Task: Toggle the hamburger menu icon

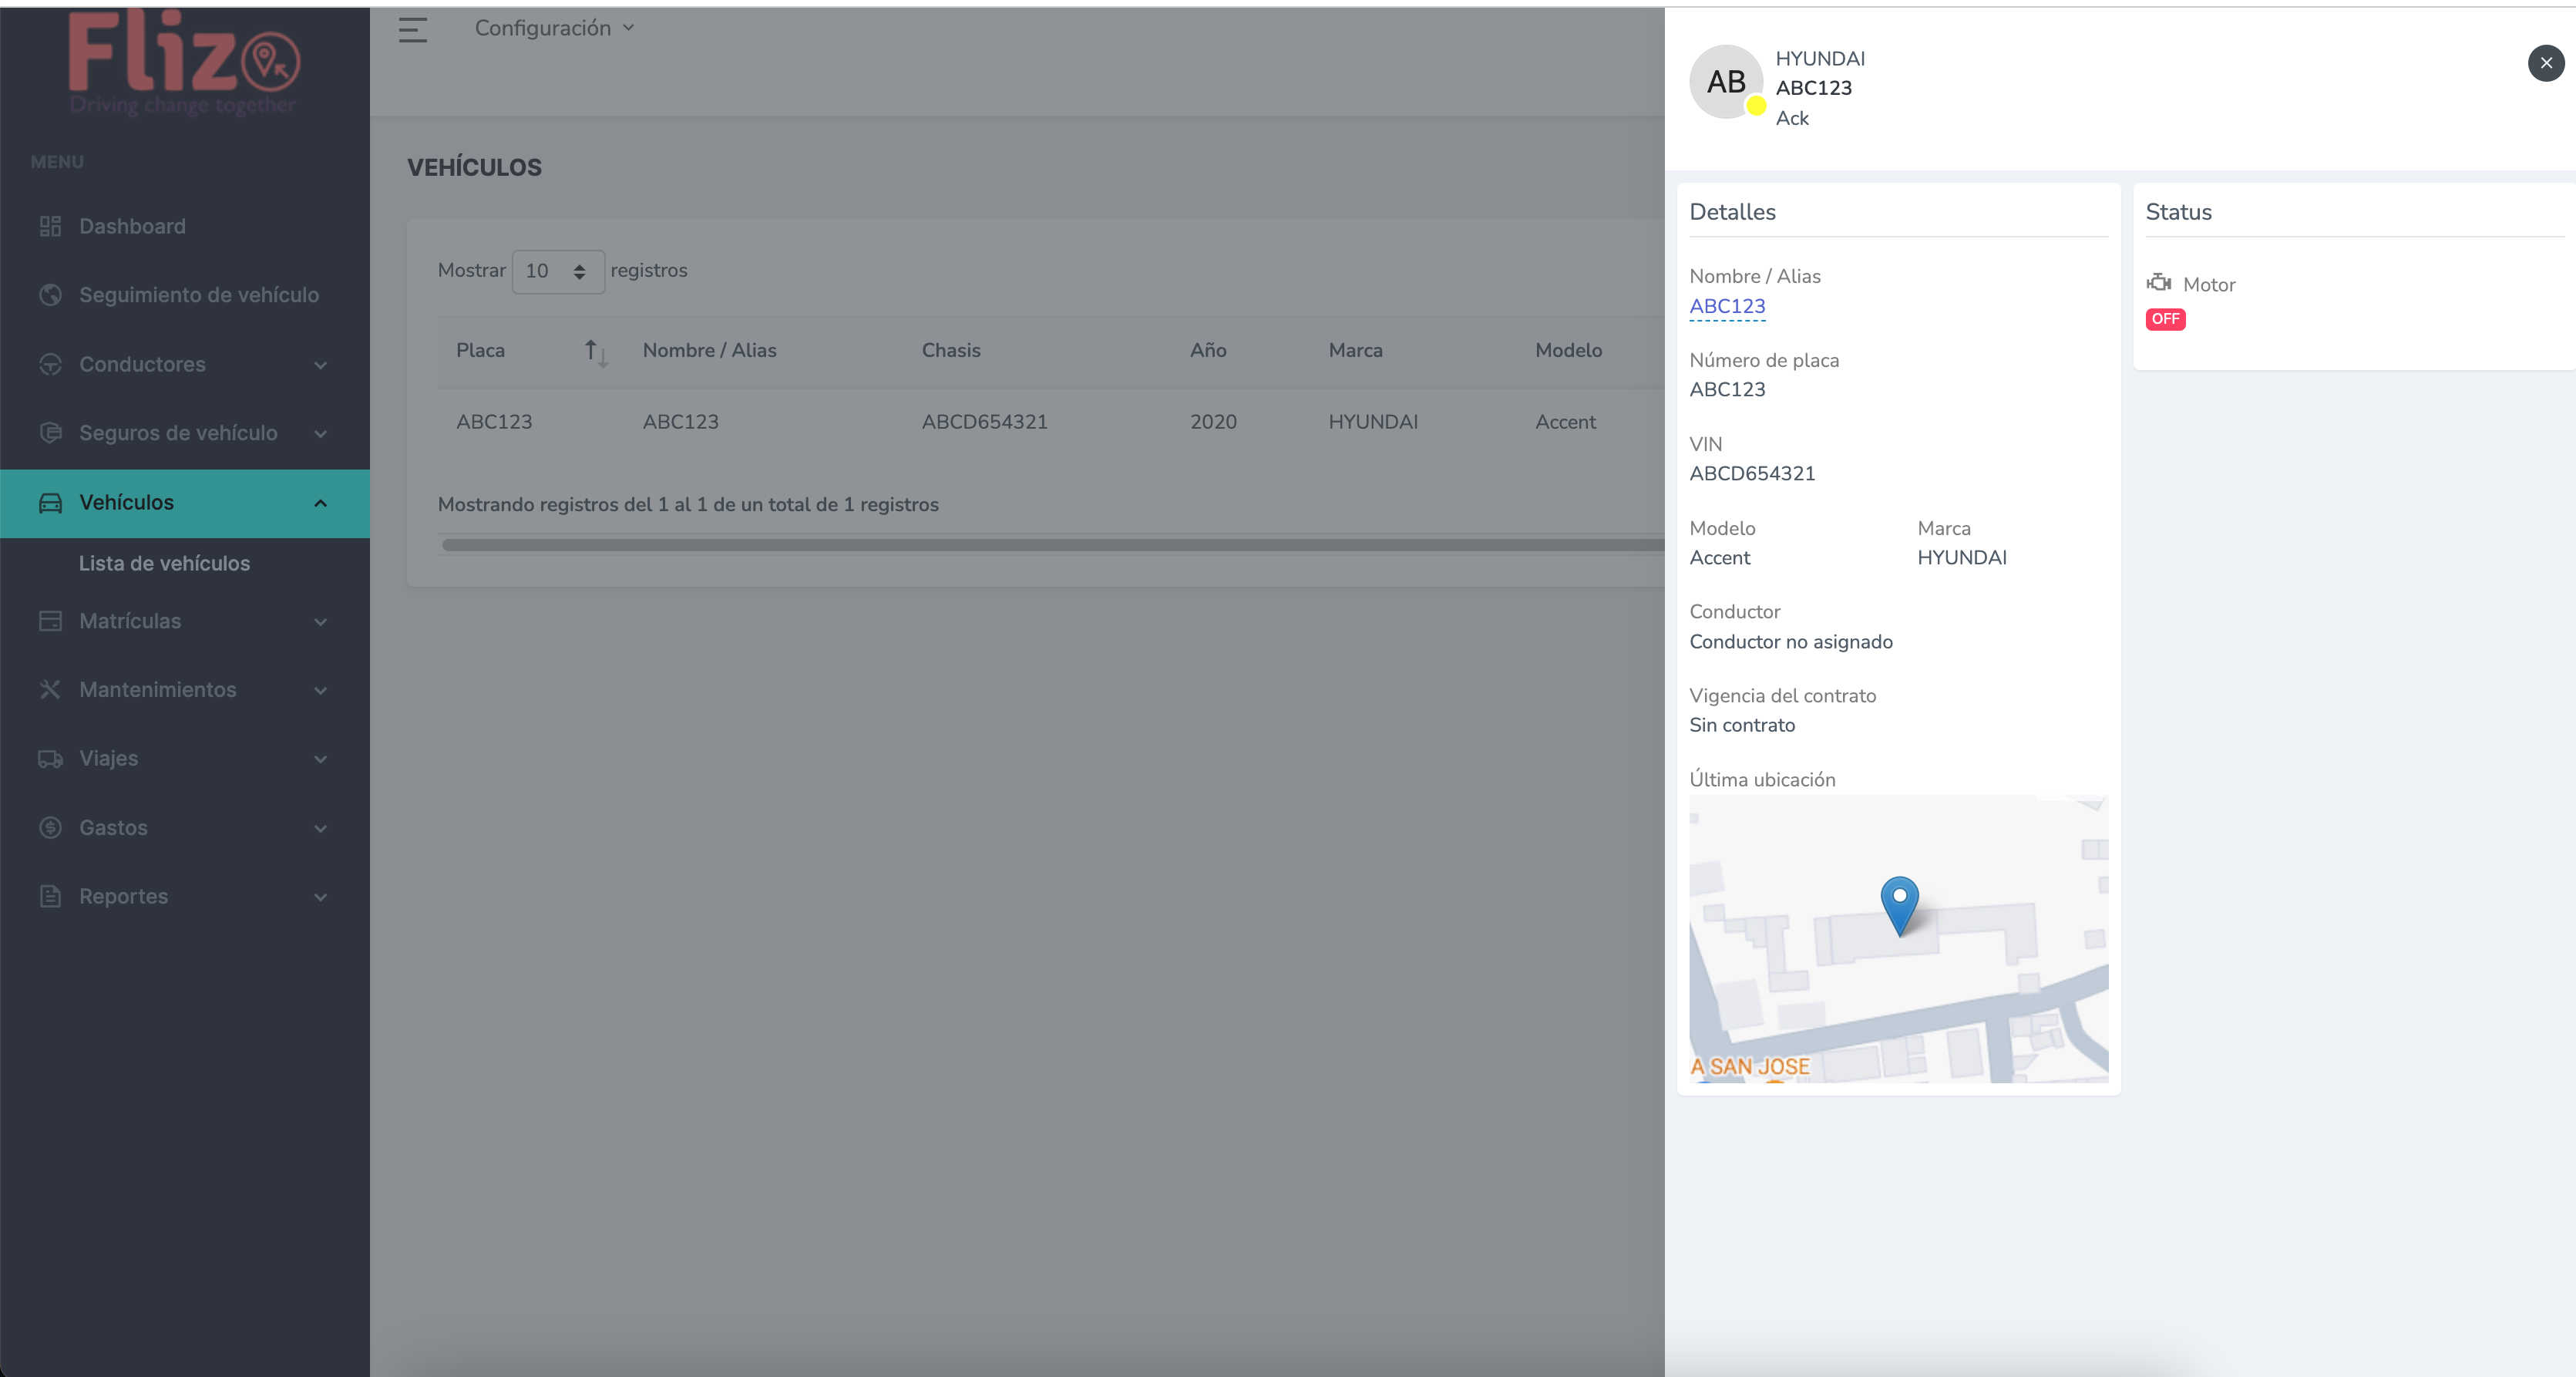Action: 413,30
